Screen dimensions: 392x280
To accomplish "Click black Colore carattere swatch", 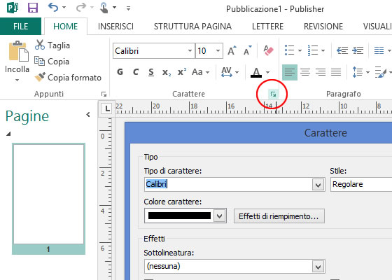I will pos(179,216).
